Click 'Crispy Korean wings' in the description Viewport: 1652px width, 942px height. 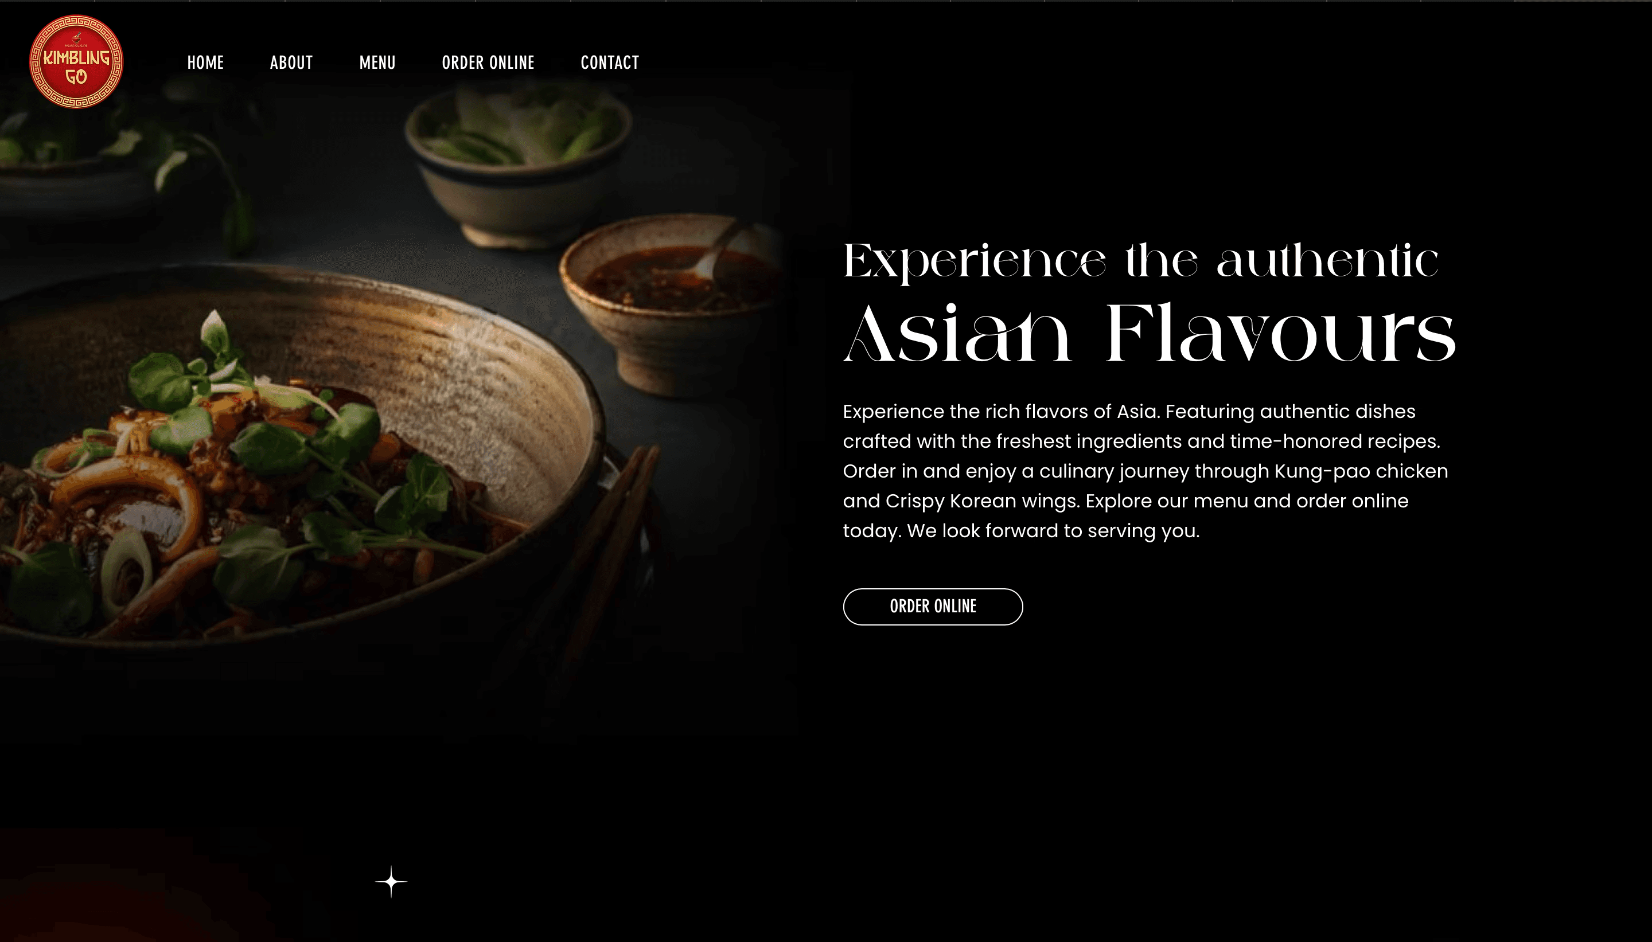click(x=982, y=501)
